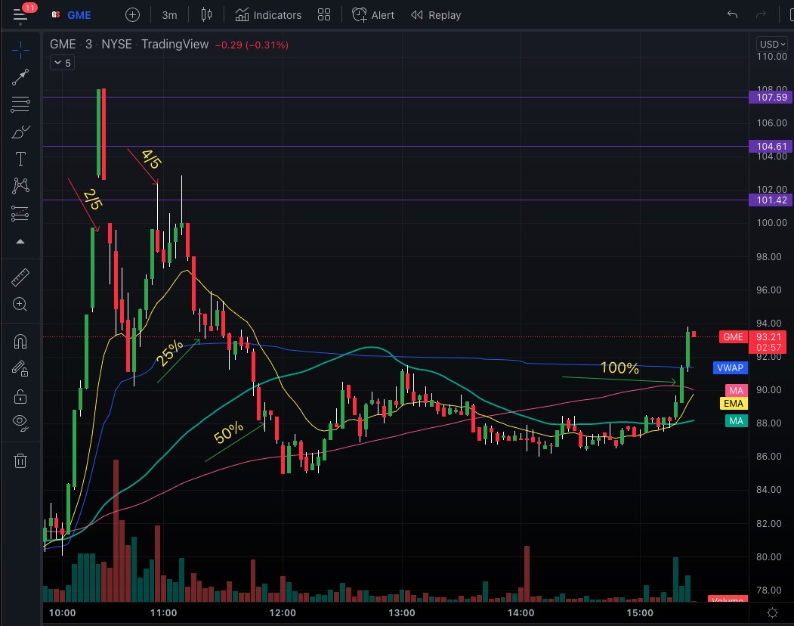Viewport: 794px width, 626px height.
Task: Redo the last chart action
Action: 761,14
